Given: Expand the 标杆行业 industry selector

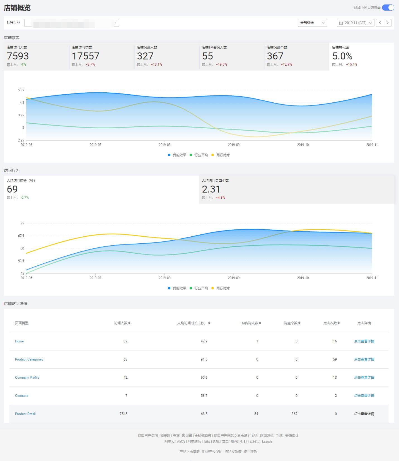Looking at the screenshot, I should pos(72,23).
